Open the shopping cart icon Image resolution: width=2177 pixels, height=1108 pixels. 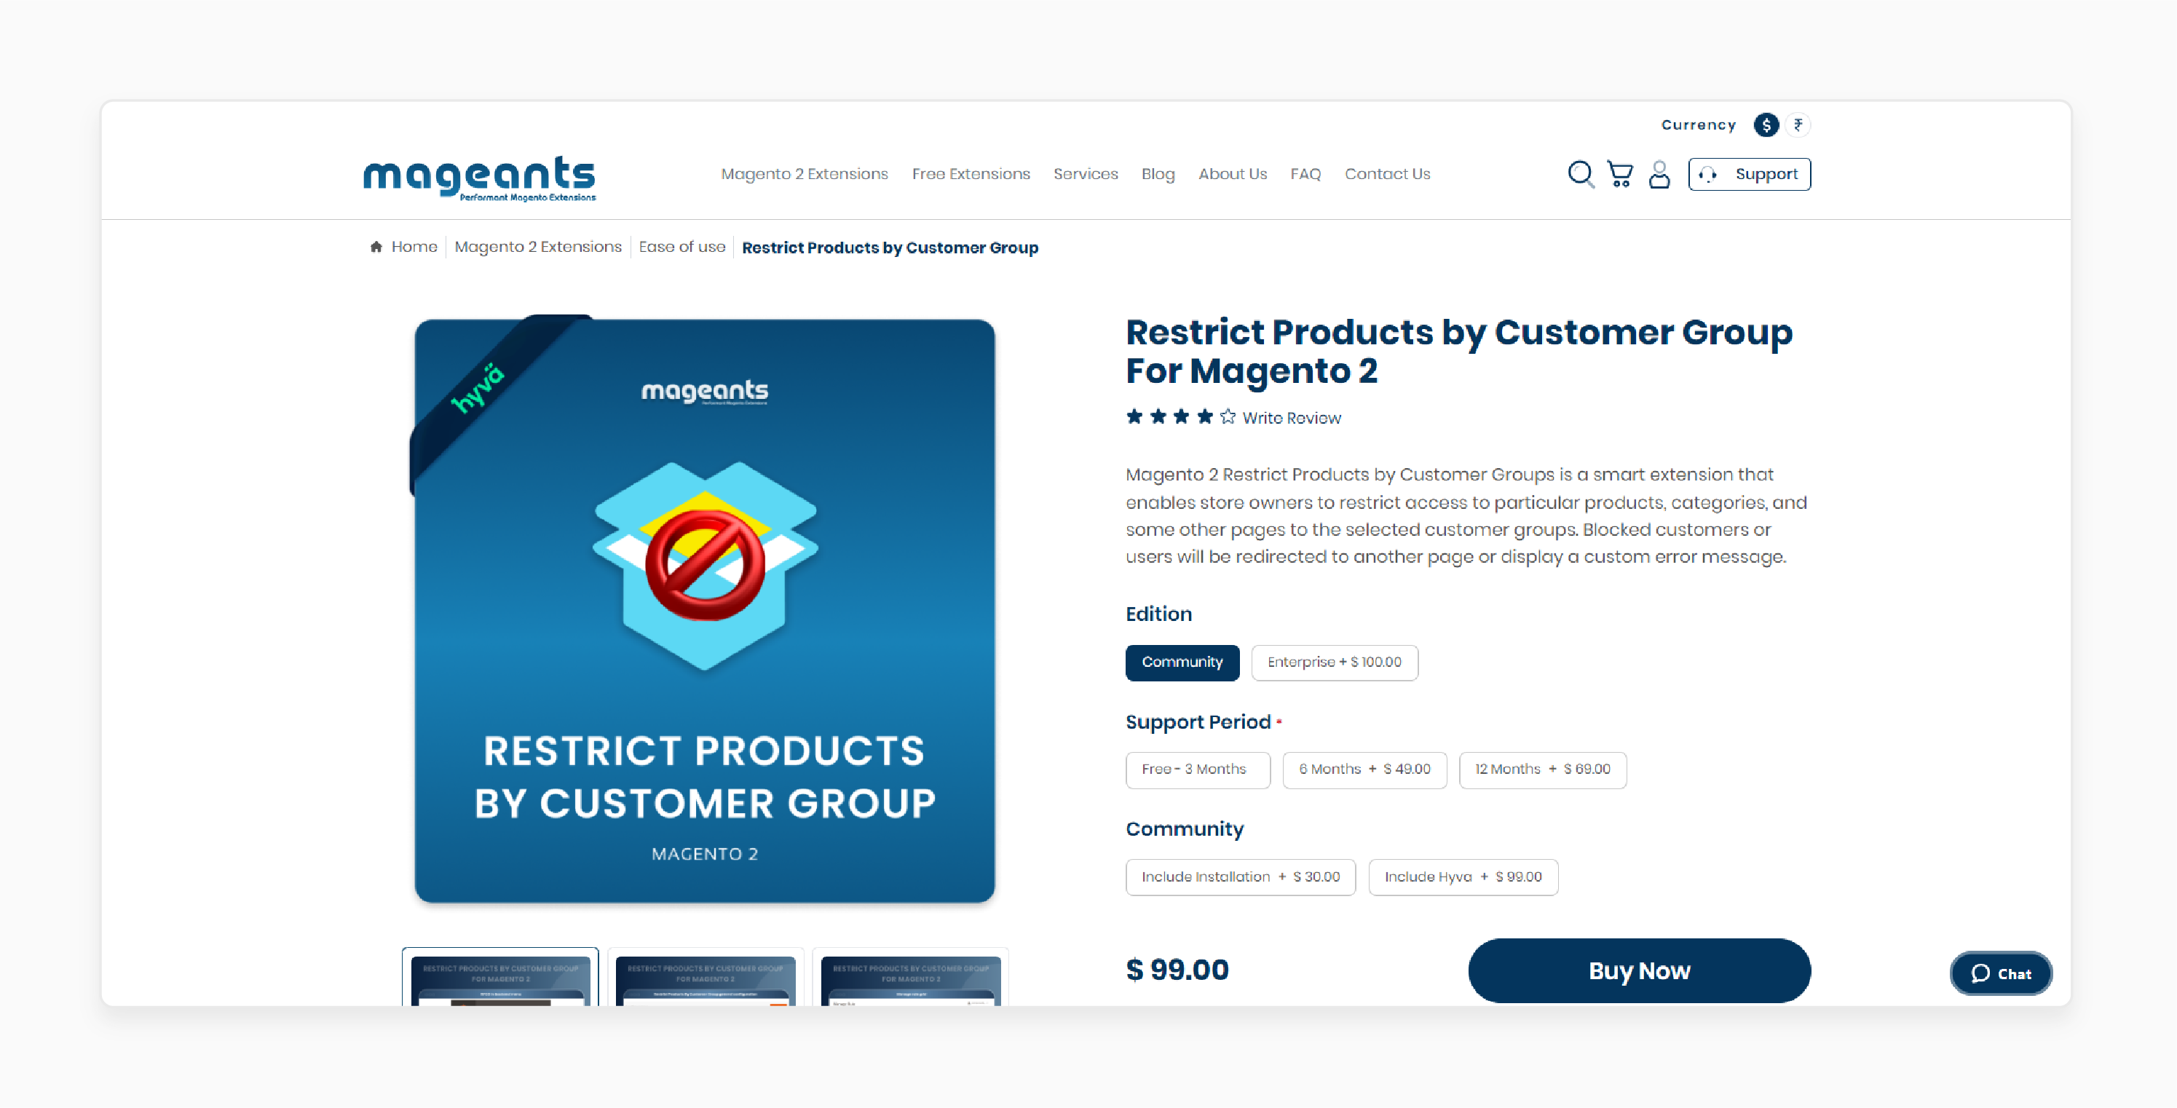coord(1620,174)
